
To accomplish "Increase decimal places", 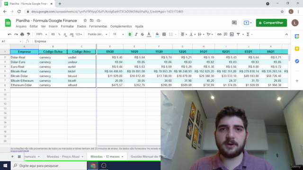I will (x=71, y=34).
